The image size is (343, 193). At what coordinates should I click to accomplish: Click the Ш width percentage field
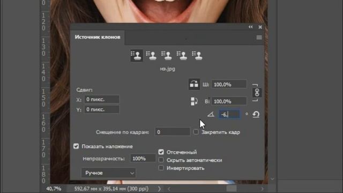tap(229, 84)
